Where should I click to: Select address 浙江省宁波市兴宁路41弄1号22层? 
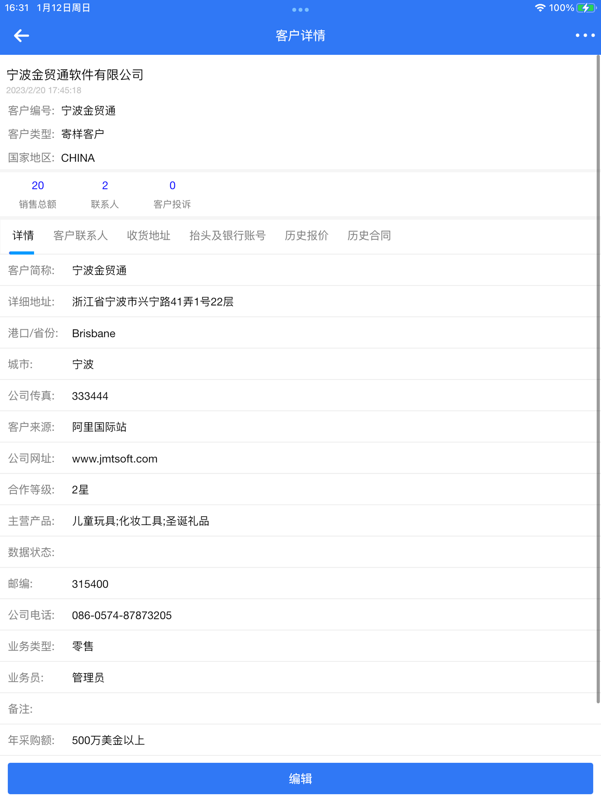coord(153,302)
